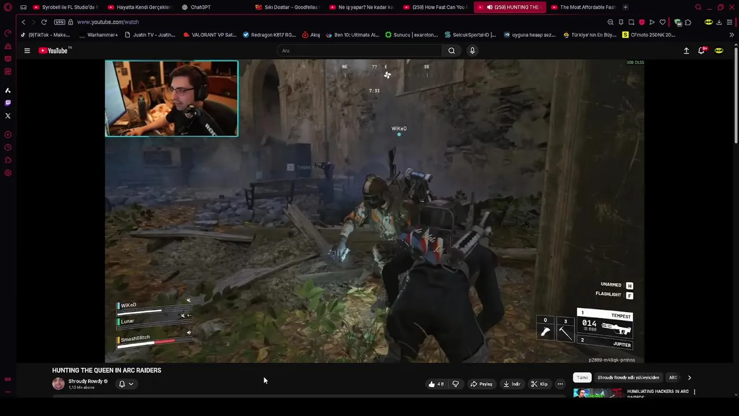Open HUMILIATING HACKERS IN ARC RAIDERS thumbnail

[x=598, y=393]
